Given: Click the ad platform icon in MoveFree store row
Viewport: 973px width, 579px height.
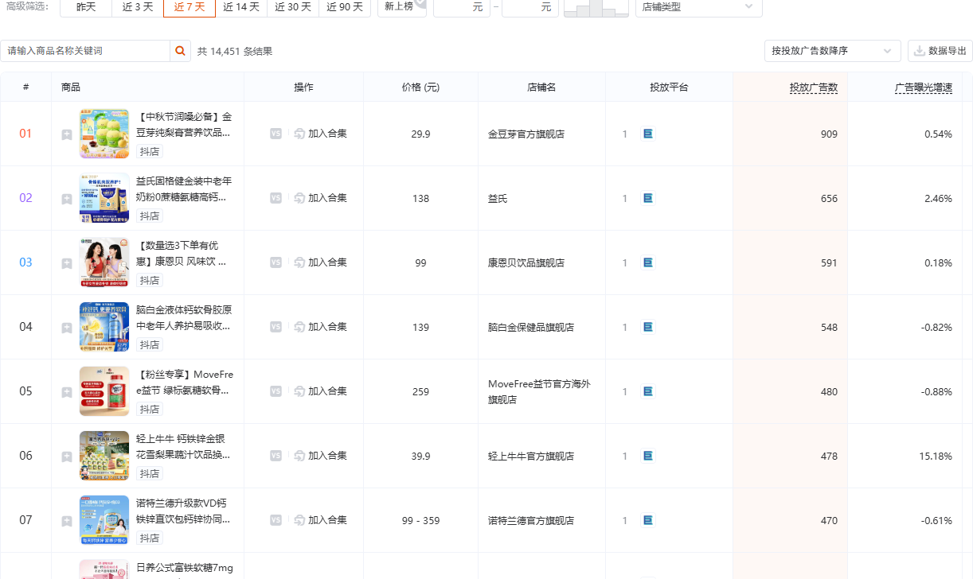Looking at the screenshot, I should pyautogui.click(x=648, y=391).
